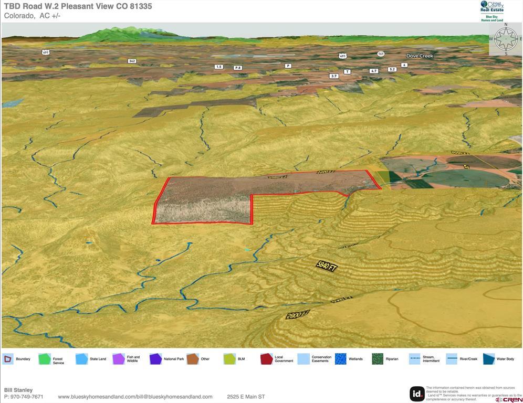The height and width of the screenshot is (403, 523).
Task: Click the 5840 FT contour label
Action: click(326, 266)
